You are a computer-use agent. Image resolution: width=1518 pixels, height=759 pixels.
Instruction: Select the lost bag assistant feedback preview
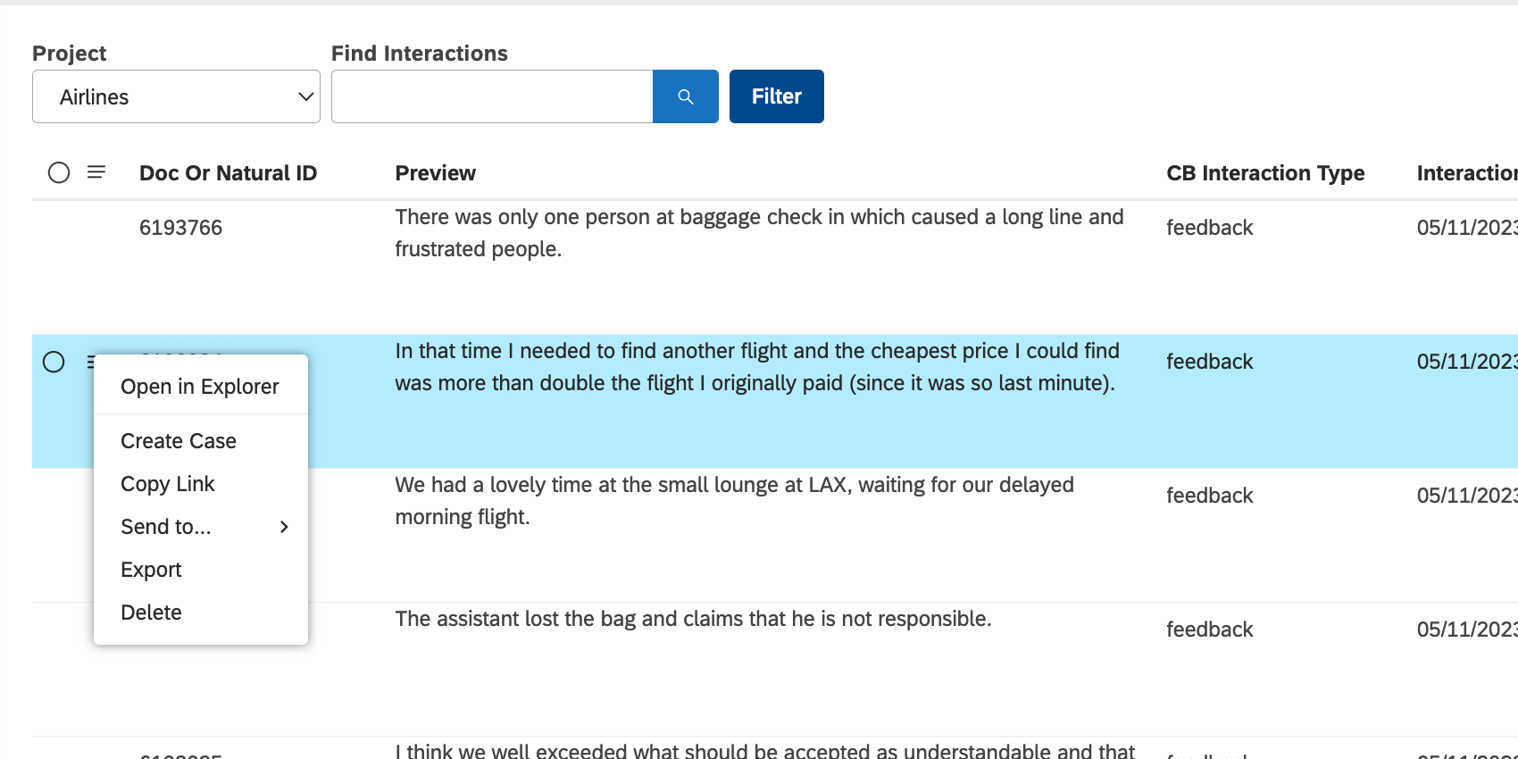tap(693, 619)
